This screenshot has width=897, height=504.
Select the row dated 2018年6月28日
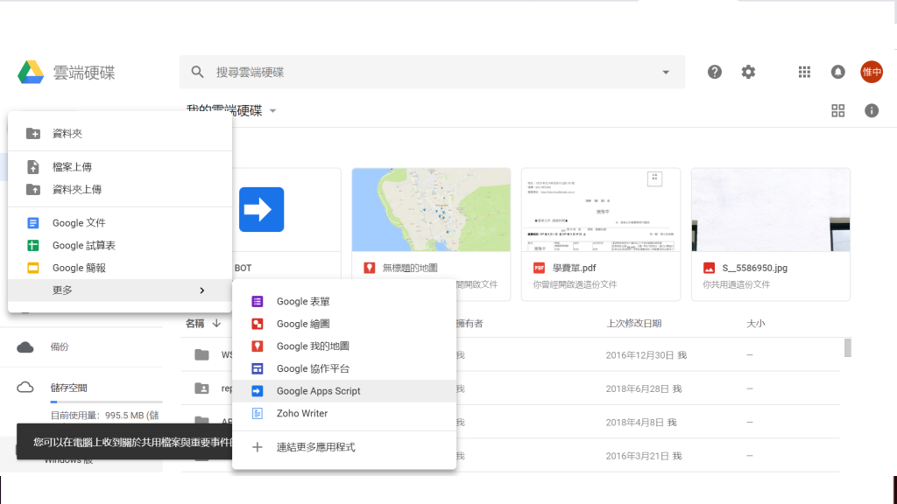pos(511,388)
